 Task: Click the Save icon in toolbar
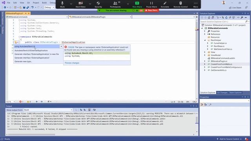coord(24,7)
